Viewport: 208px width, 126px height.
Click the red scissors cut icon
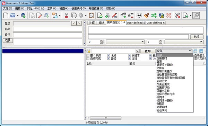click(x=67, y=15)
